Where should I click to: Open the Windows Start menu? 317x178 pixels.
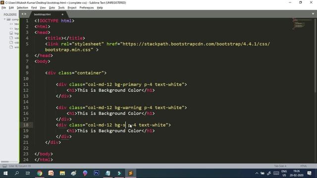tap(5, 173)
